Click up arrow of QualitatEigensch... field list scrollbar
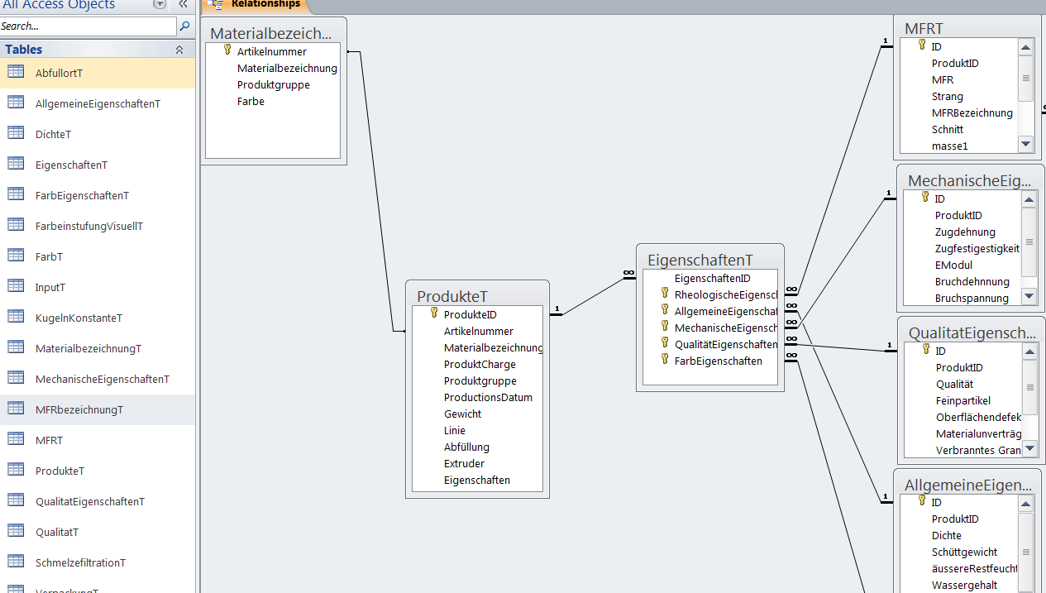The width and height of the screenshot is (1046, 593). tap(1030, 351)
